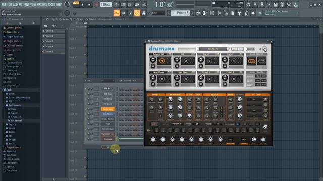Select the Orchestral folder in browser
Screen dimensions: 323x181
point(16,121)
